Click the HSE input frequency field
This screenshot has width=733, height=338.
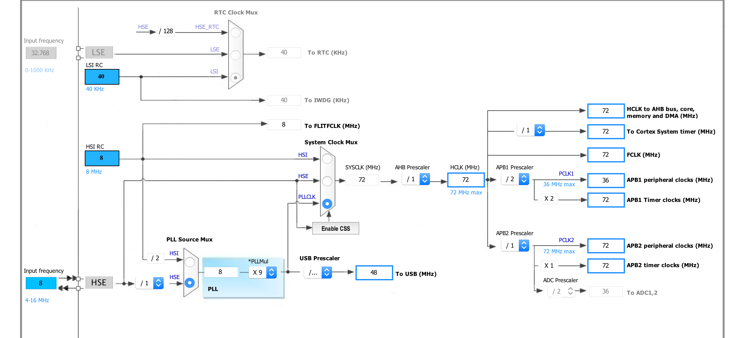[x=41, y=283]
